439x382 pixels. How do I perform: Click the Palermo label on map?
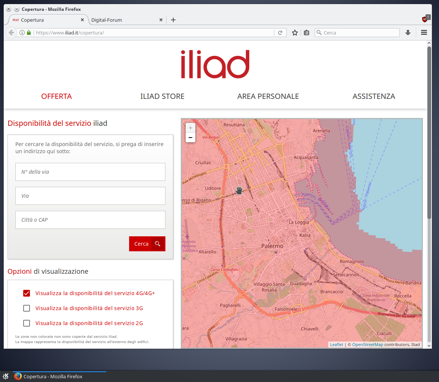pyautogui.click(x=272, y=246)
